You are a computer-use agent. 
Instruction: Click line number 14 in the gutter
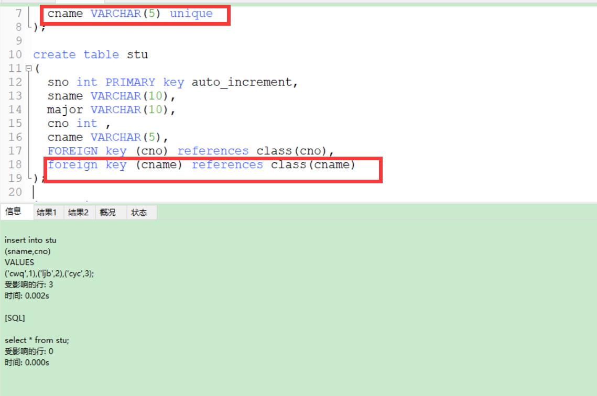15,109
